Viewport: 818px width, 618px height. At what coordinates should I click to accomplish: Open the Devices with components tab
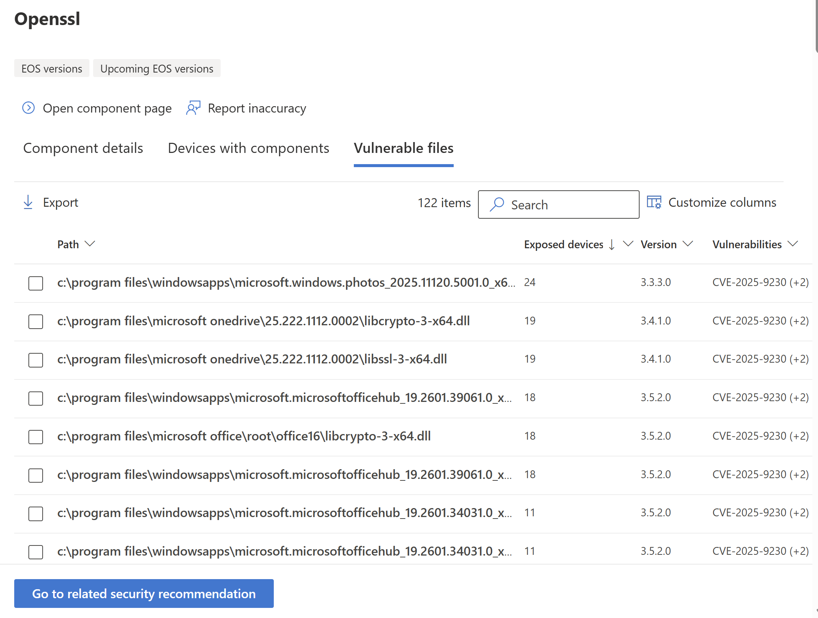(248, 148)
